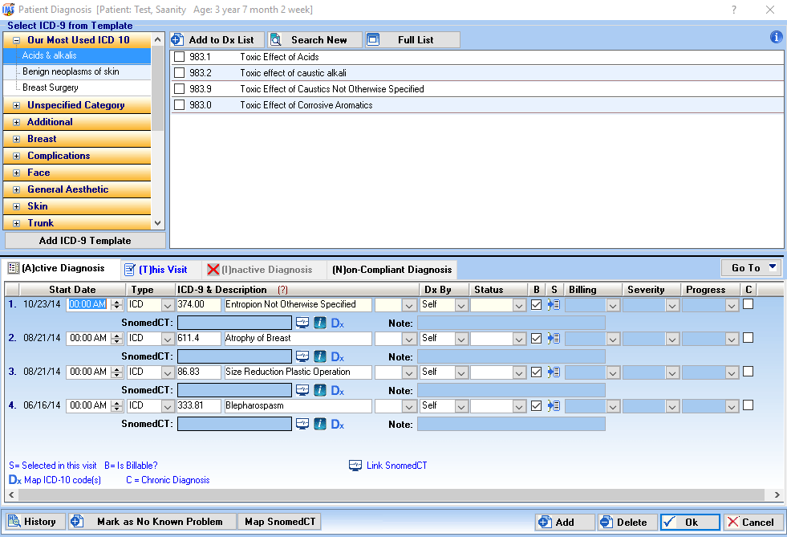Toggle billable checkbox for Entropion row

tap(536, 304)
